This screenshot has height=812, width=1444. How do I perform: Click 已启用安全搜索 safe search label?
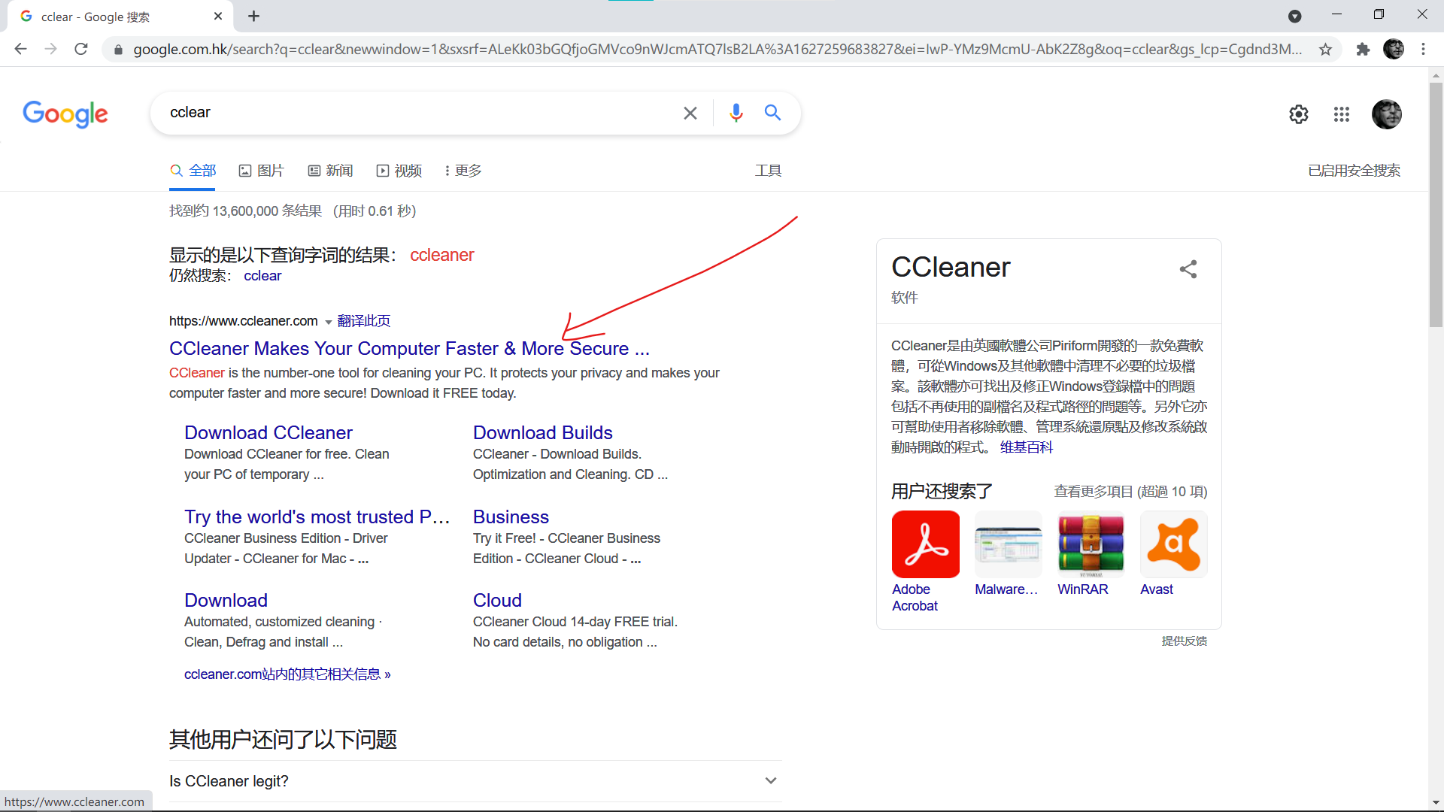[x=1354, y=171]
